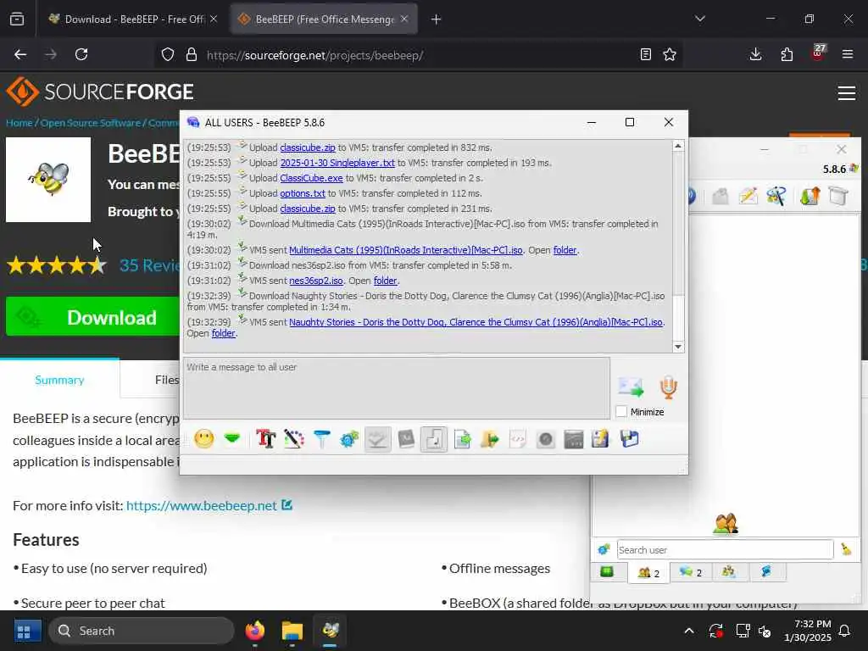Image resolution: width=868 pixels, height=651 pixels.
Task: Click the send message arrow icon
Action: tap(631, 387)
